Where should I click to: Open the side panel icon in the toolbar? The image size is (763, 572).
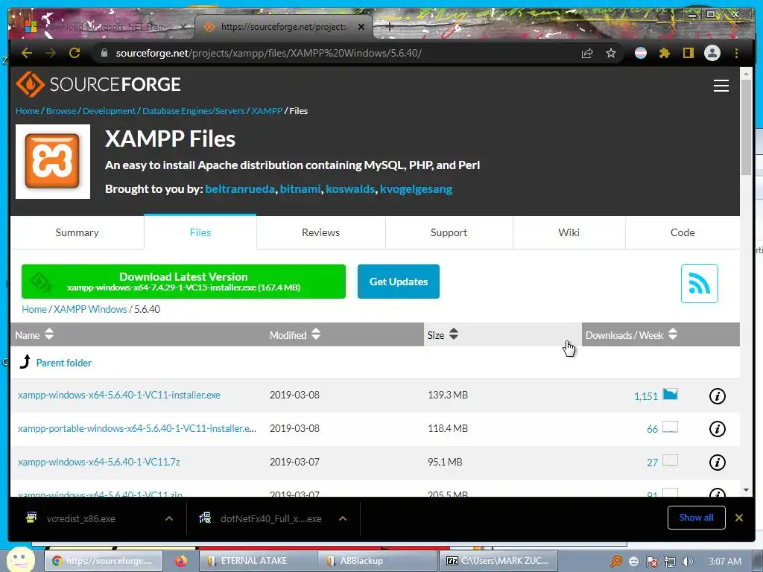688,53
